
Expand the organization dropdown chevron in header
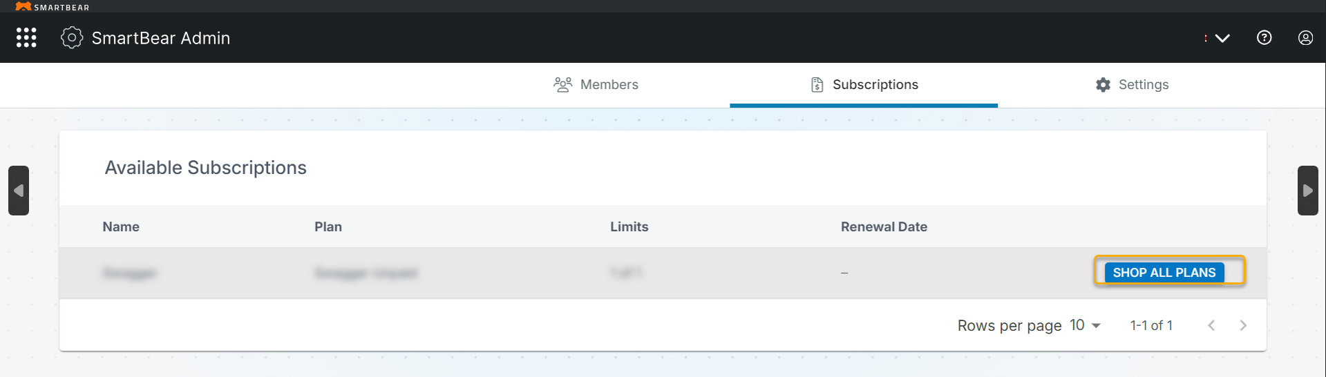pyautogui.click(x=1222, y=38)
